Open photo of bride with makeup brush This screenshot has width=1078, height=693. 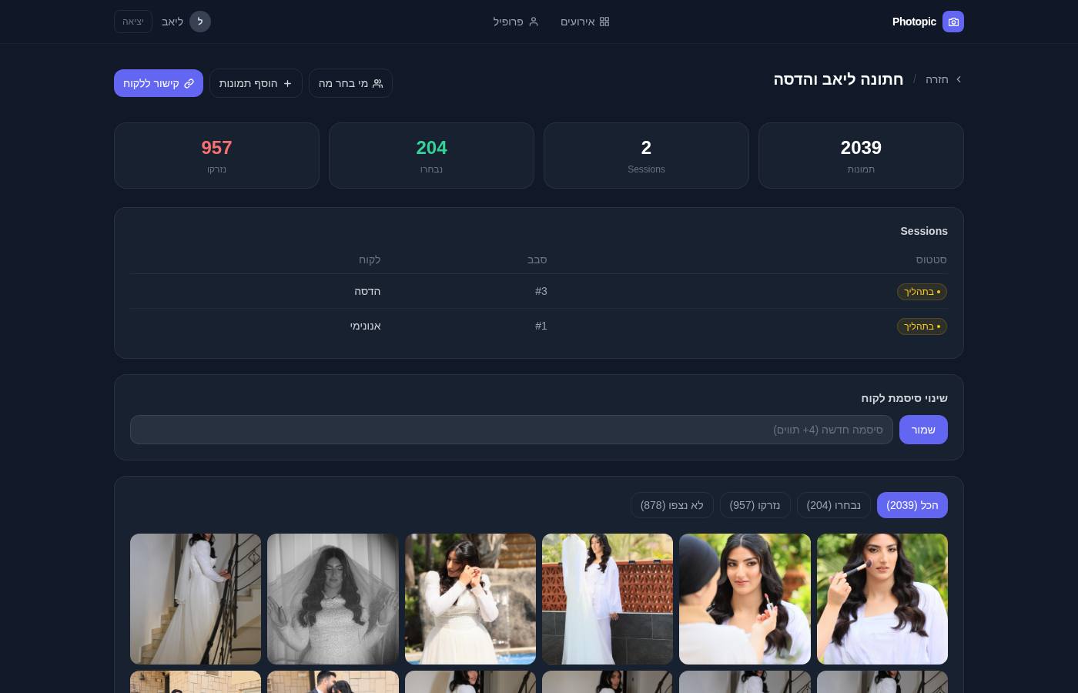coord(882,599)
